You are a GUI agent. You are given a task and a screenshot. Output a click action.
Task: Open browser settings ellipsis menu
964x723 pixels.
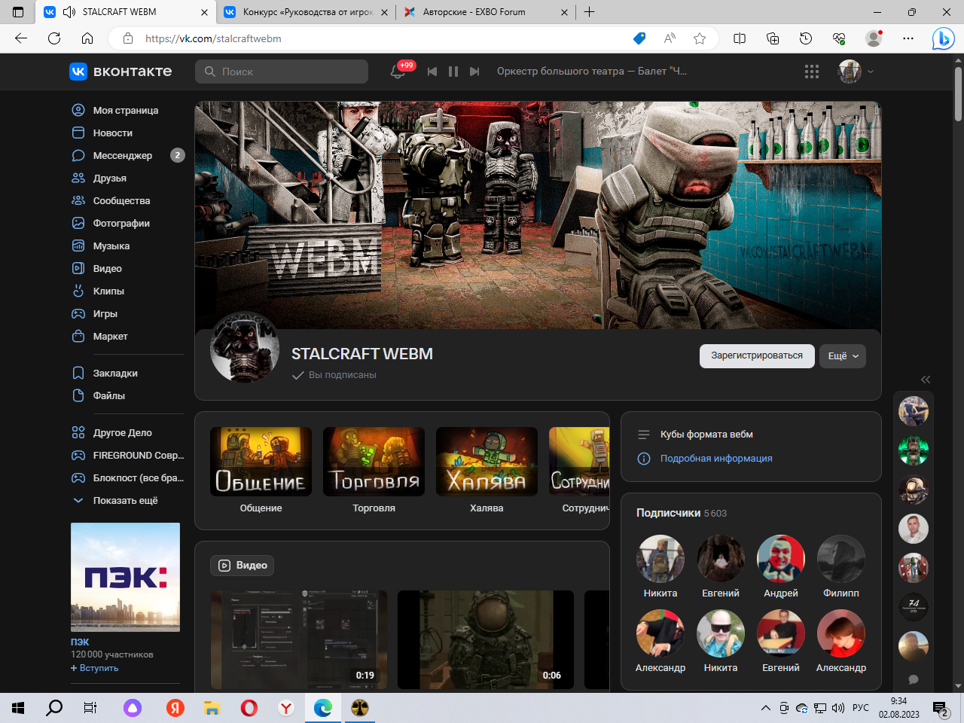click(x=908, y=38)
